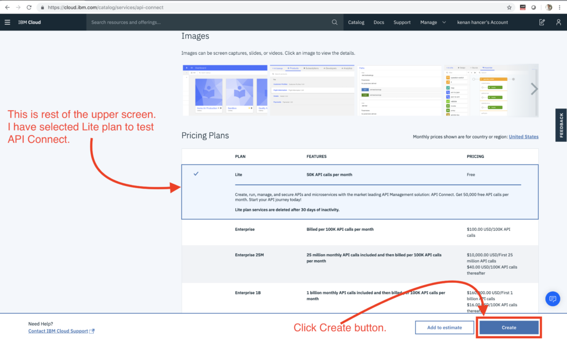Open the edit note icon in header
The image size is (567, 341).
pyautogui.click(x=542, y=23)
